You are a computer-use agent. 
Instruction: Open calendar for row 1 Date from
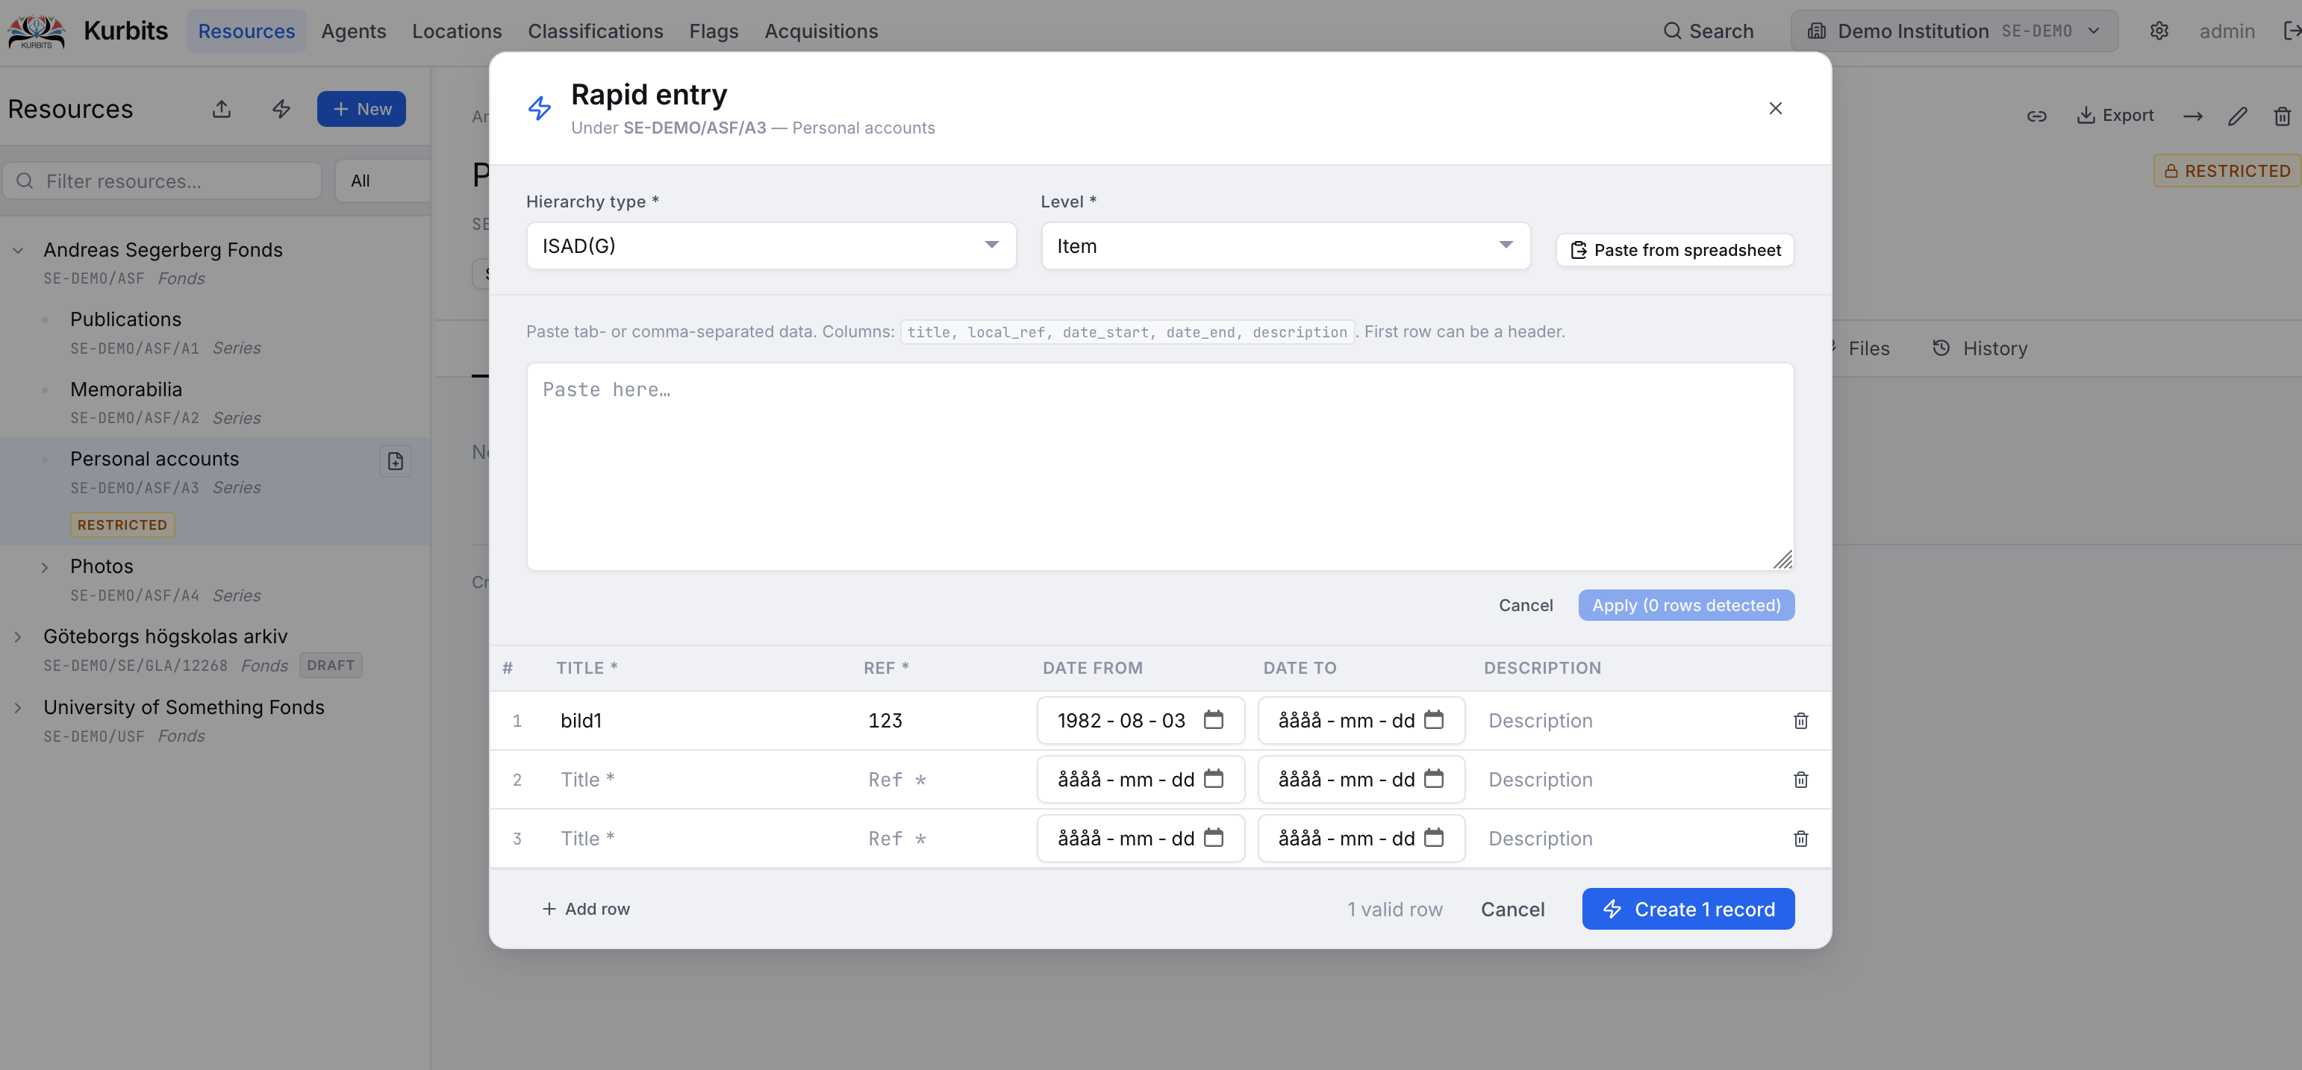[1213, 720]
